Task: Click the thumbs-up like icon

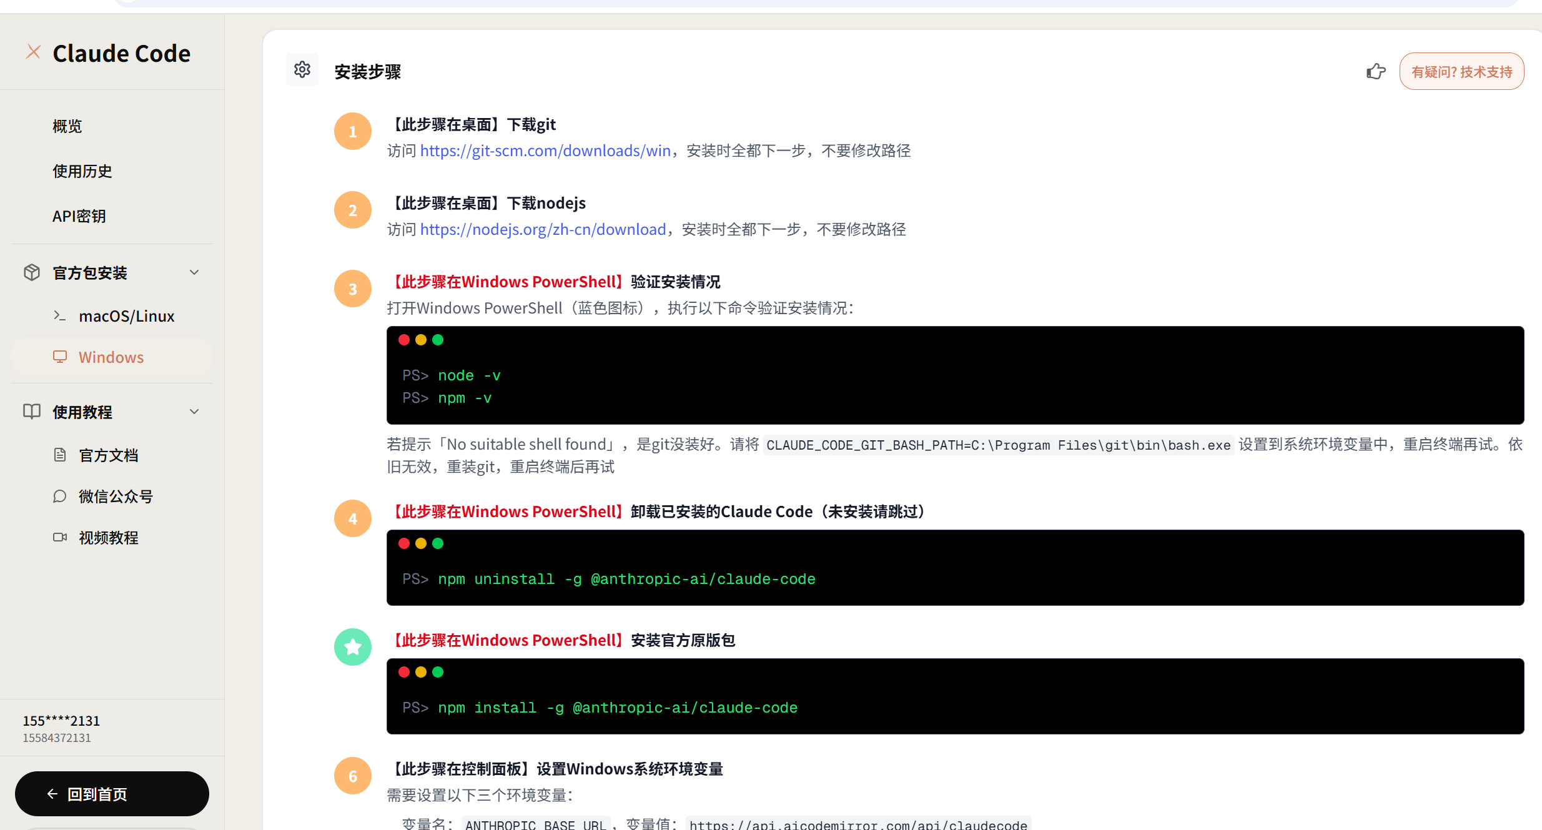Action: pos(1375,72)
